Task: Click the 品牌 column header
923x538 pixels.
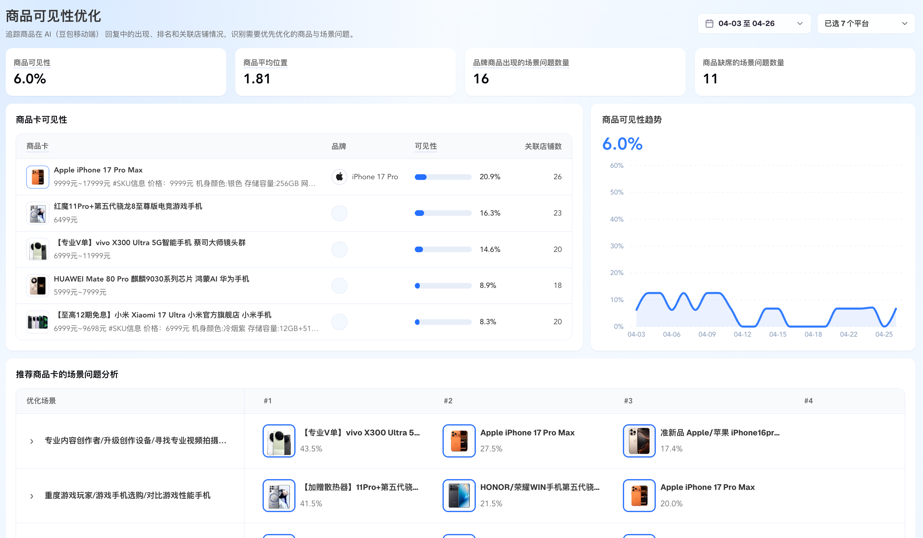Action: pos(339,146)
